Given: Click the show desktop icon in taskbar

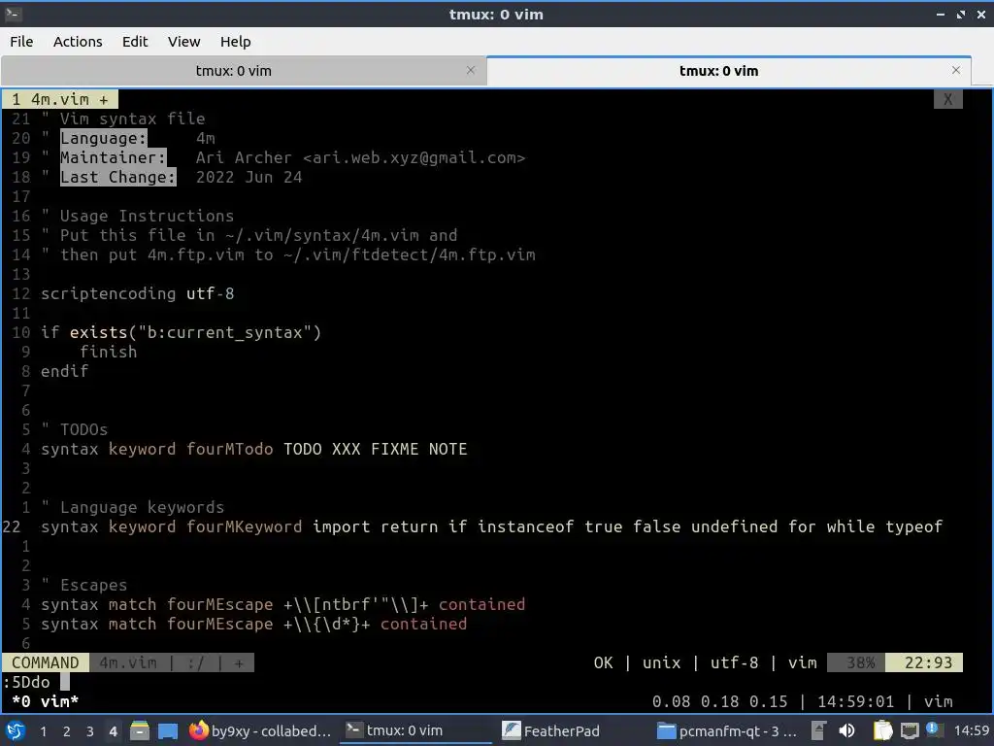Looking at the screenshot, I should (x=168, y=730).
